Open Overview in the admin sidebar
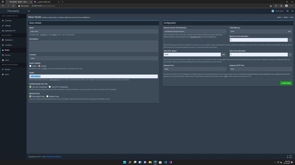The height and width of the screenshot is (165, 295). click(x=8, y=21)
